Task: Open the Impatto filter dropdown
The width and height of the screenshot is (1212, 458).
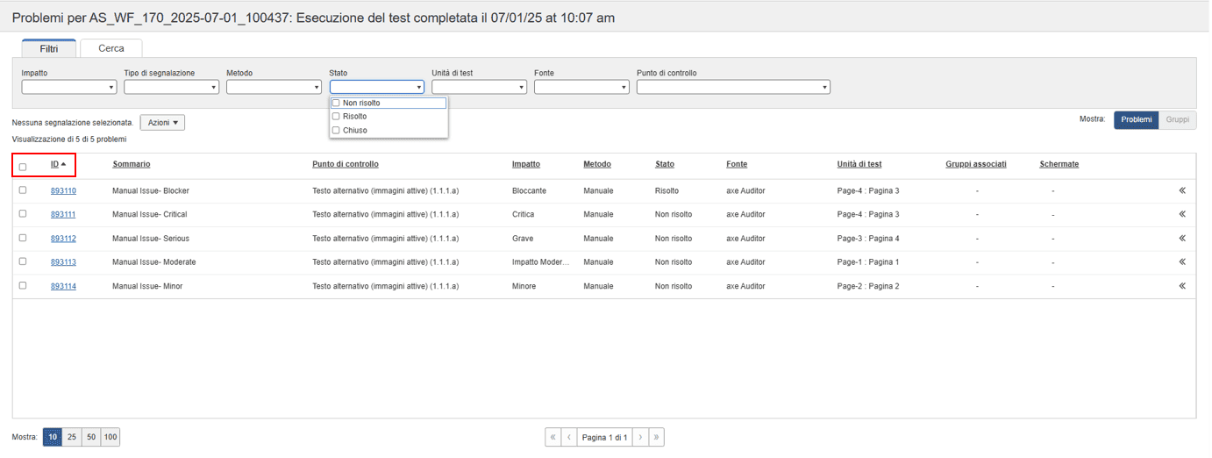Action: point(69,87)
